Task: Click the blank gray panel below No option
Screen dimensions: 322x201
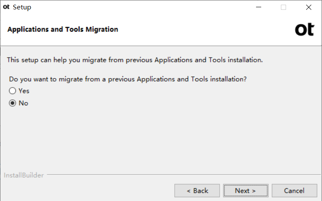Action: pos(161,139)
